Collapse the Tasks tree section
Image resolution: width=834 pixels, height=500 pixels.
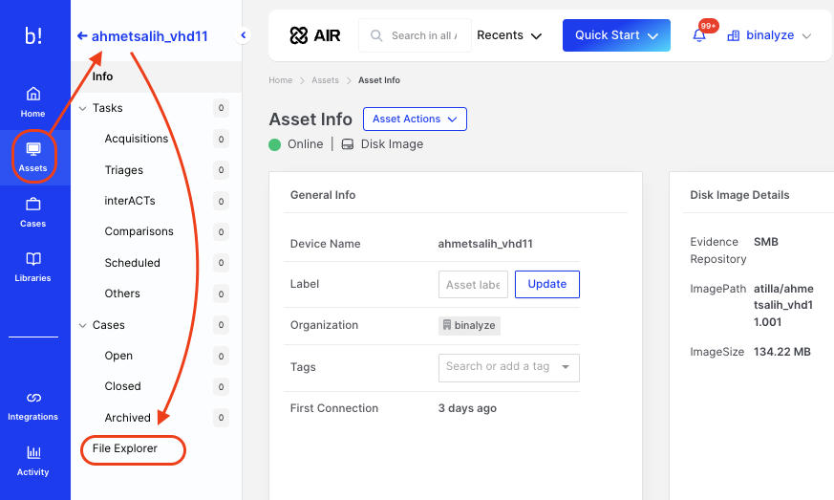[x=83, y=109]
